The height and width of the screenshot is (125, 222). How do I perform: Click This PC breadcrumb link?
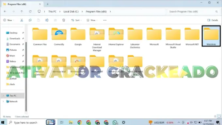[52, 11]
